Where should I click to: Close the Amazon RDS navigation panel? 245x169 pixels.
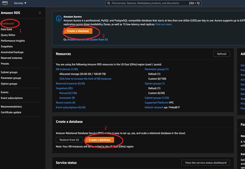(x=40, y=13)
